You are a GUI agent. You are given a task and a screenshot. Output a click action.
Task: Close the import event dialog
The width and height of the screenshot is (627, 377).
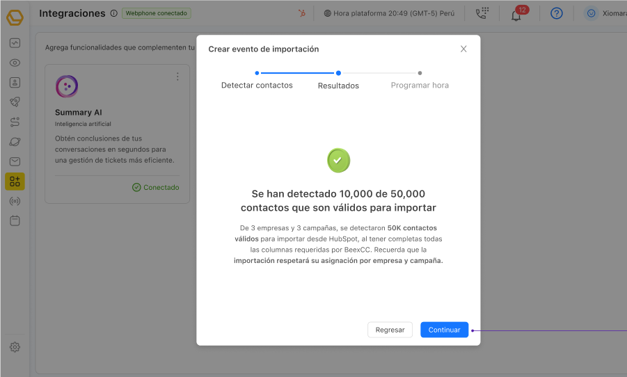pyautogui.click(x=463, y=49)
